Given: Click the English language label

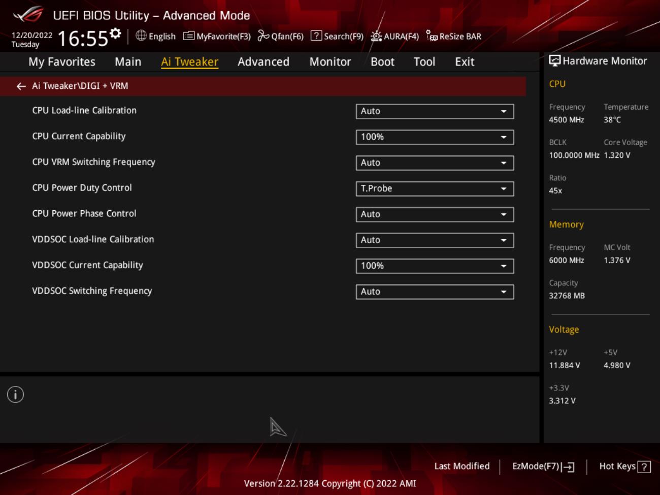Looking at the screenshot, I should (x=162, y=37).
